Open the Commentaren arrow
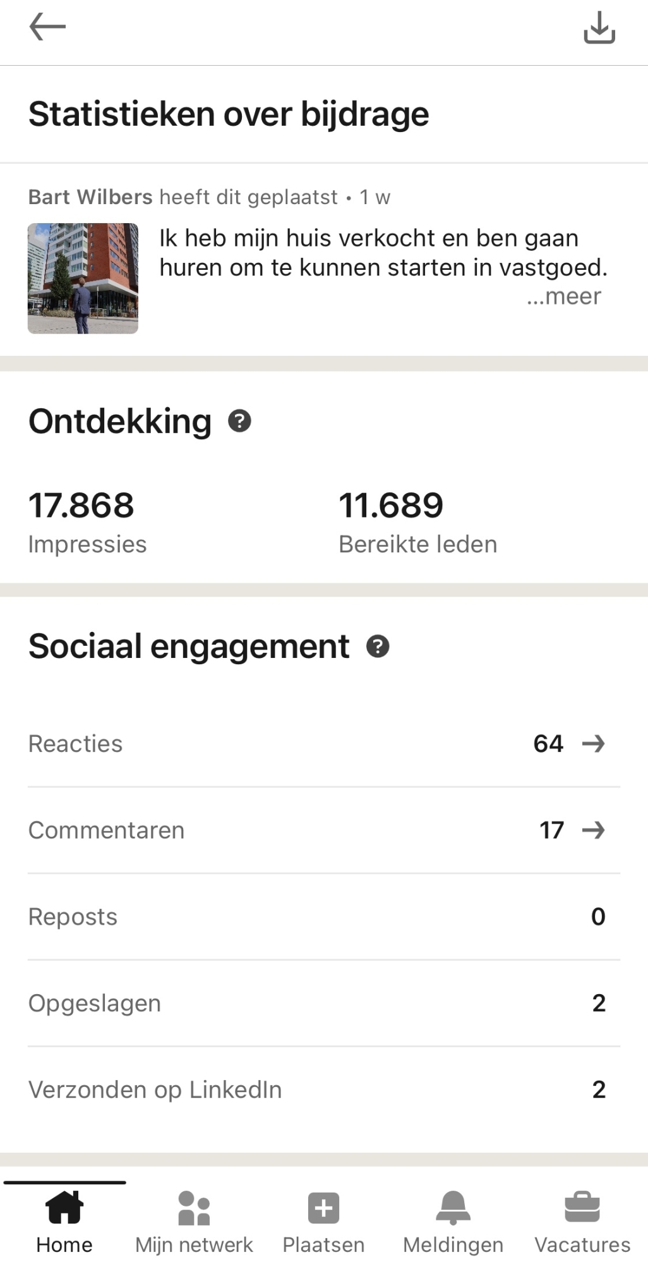 pos(593,830)
